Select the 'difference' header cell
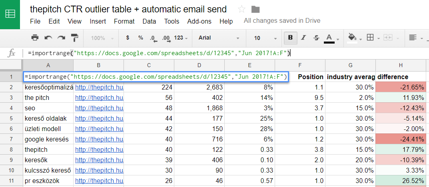This screenshot has width=429, height=187. pos(401,77)
